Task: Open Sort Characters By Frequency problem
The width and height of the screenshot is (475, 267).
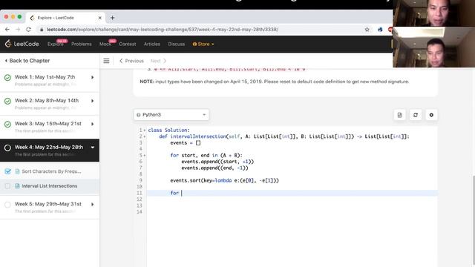Action: click(51, 171)
